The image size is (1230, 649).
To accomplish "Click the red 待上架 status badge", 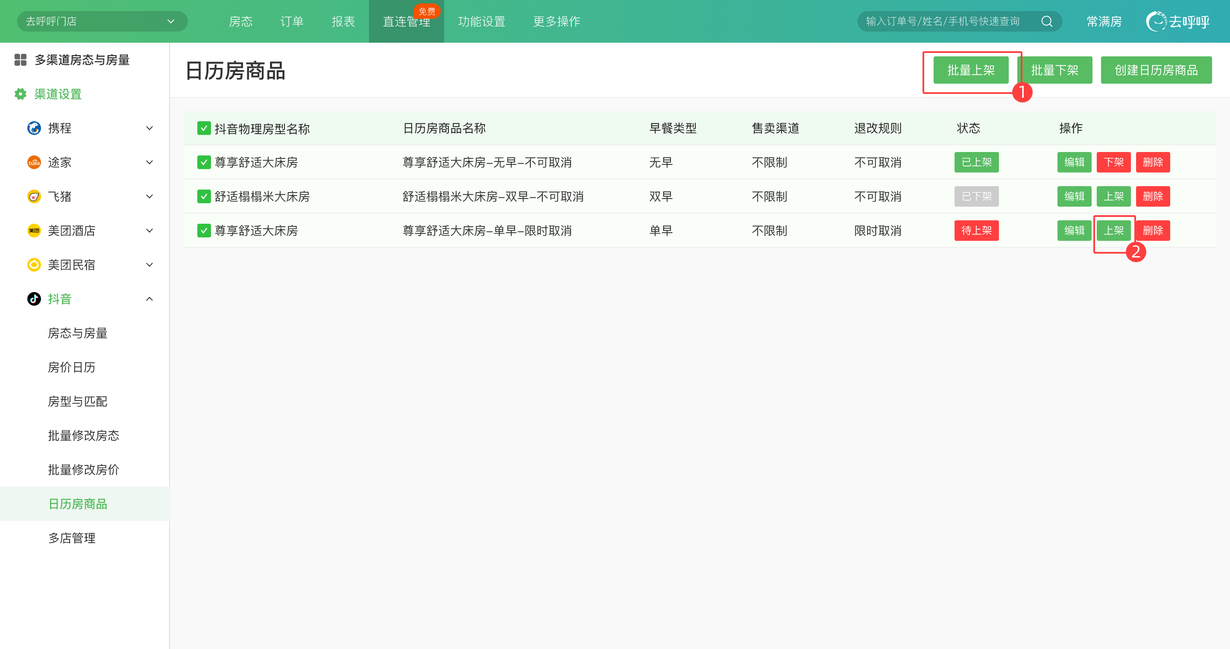I will [x=976, y=231].
